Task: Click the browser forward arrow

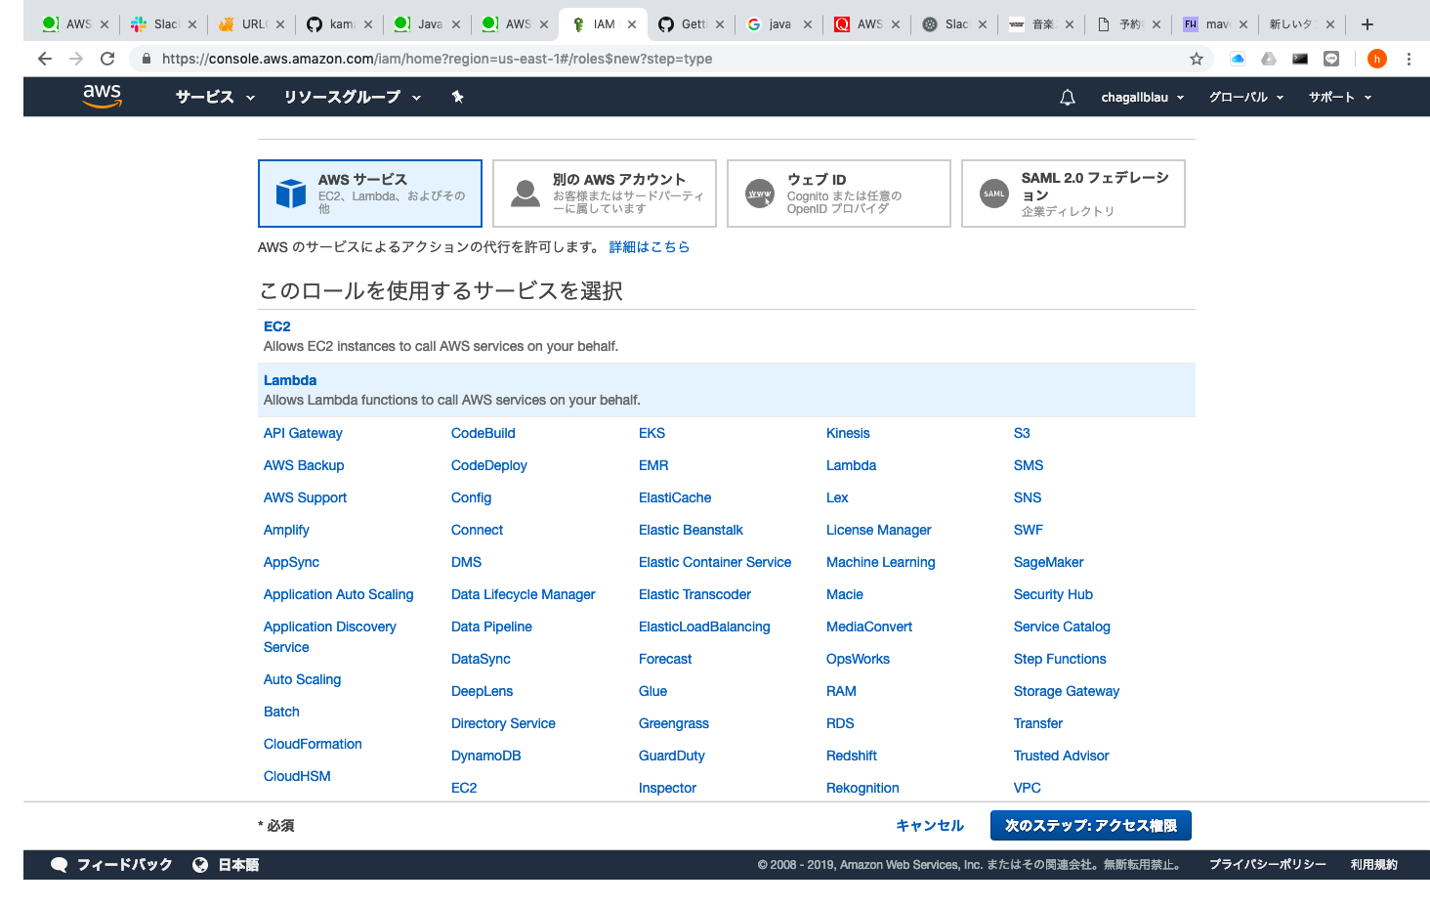Action: (76, 59)
